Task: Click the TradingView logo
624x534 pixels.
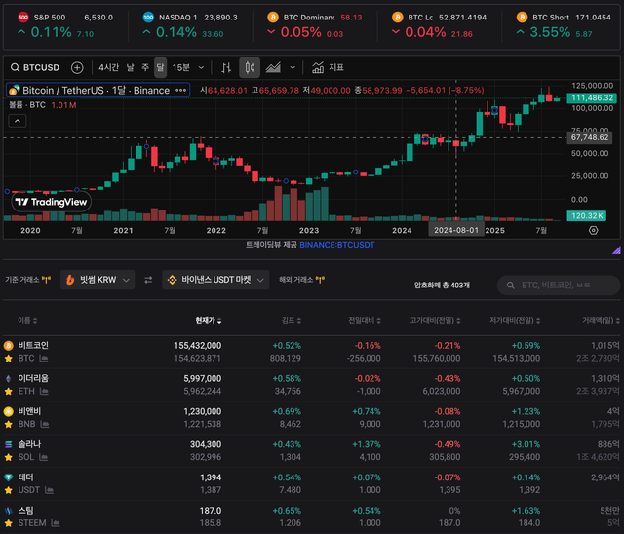Action: (52, 202)
